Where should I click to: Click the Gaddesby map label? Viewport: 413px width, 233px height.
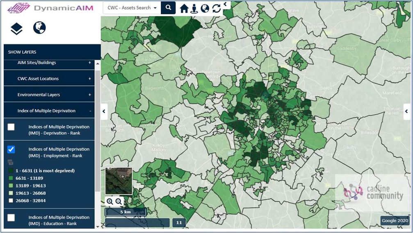(347, 48)
